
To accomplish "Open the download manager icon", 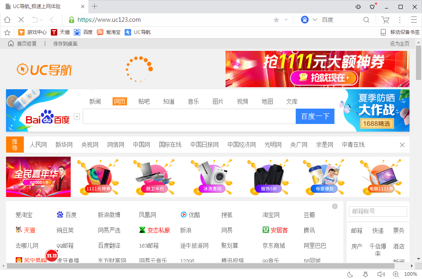I will pyautogui.click(x=366, y=274).
